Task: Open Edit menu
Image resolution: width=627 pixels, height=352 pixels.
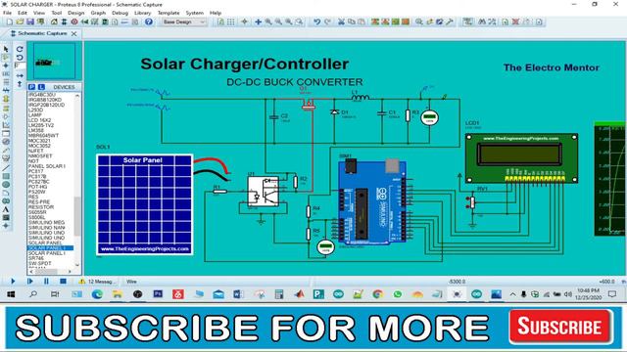Action: coord(23,13)
